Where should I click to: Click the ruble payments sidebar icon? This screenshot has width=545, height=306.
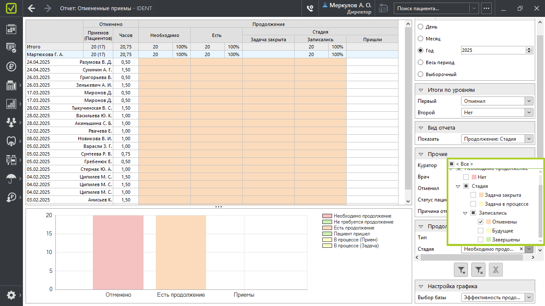pyautogui.click(x=11, y=66)
